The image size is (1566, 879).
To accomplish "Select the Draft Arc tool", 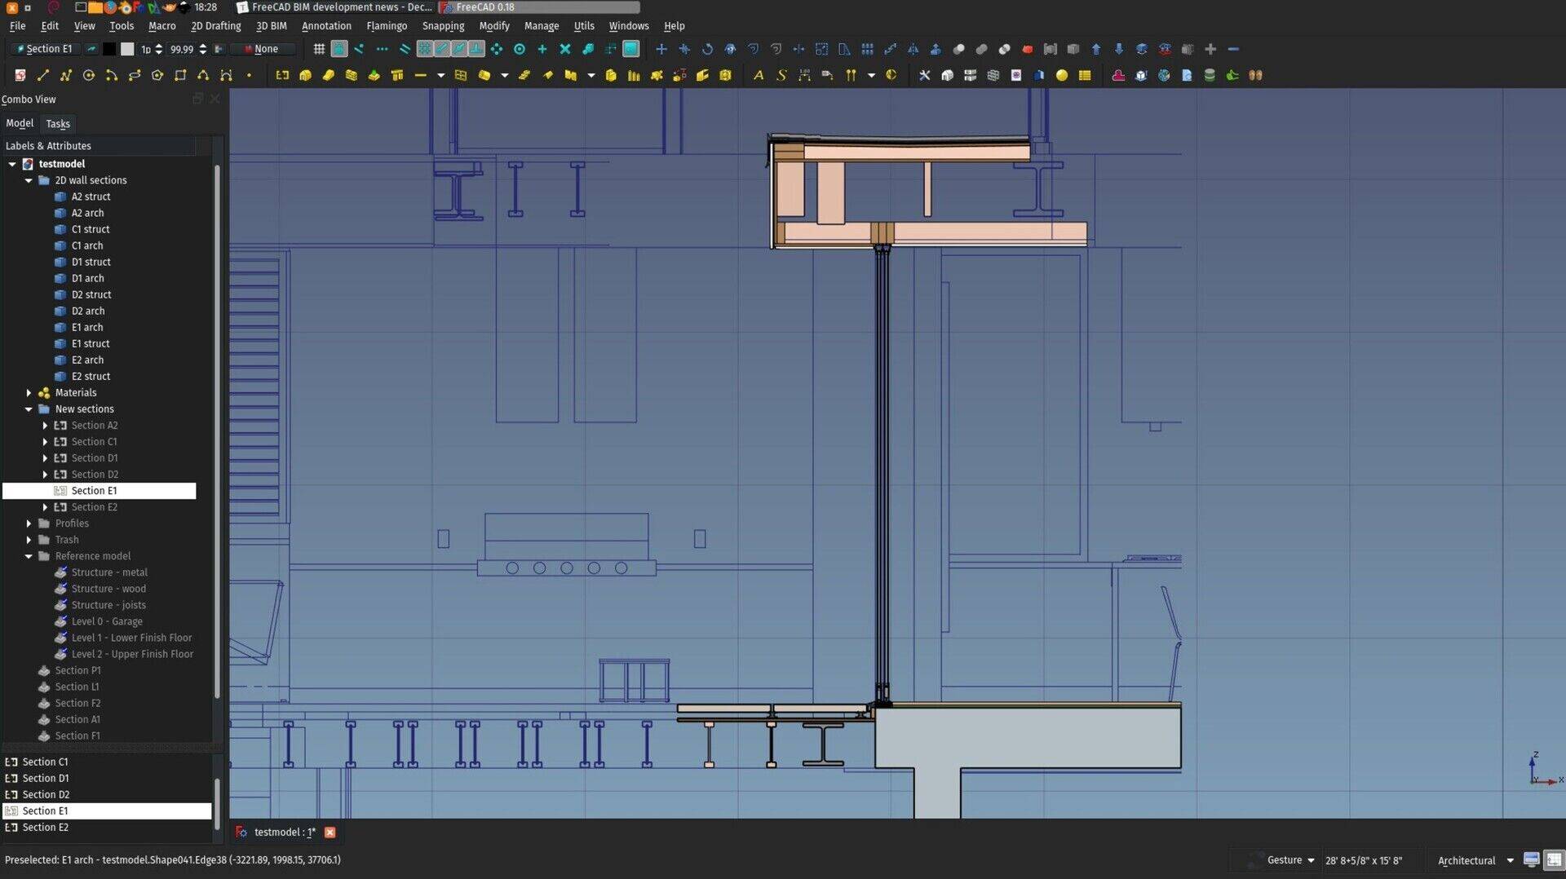I will pyautogui.click(x=111, y=75).
